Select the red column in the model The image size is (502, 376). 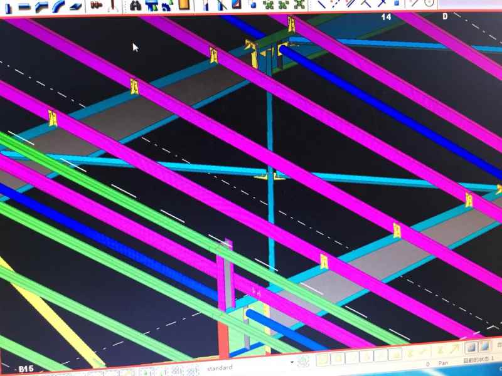tap(223, 340)
